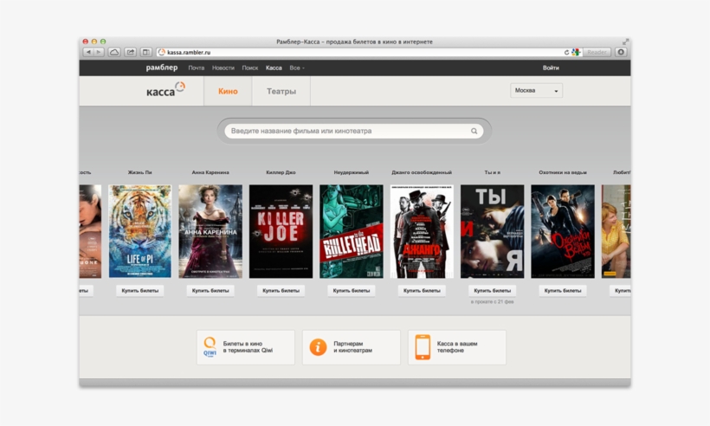Open the Москва city dropdown
This screenshot has width=710, height=426.
coord(536,91)
